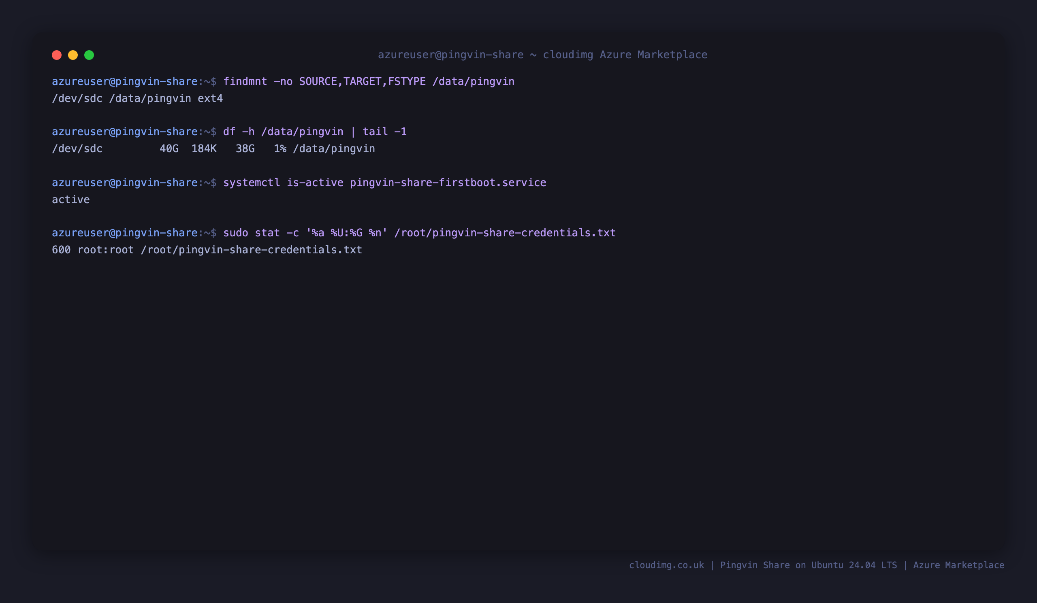The width and height of the screenshot is (1037, 603).
Task: Click the systemctl is-active pingvin-share-firstboot.service command
Action: (x=385, y=183)
